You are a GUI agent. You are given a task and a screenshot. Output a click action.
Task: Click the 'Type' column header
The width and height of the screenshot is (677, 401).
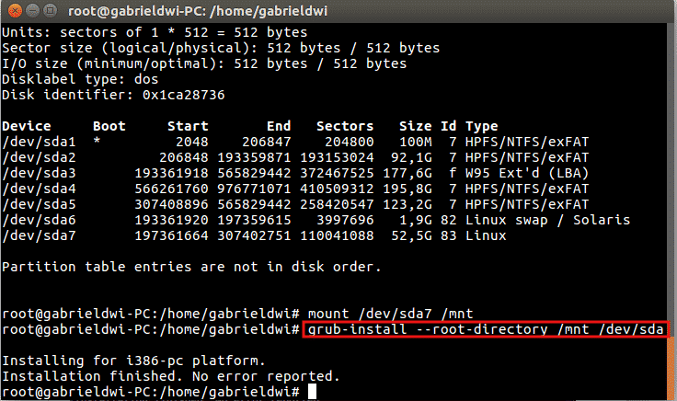[x=482, y=127]
